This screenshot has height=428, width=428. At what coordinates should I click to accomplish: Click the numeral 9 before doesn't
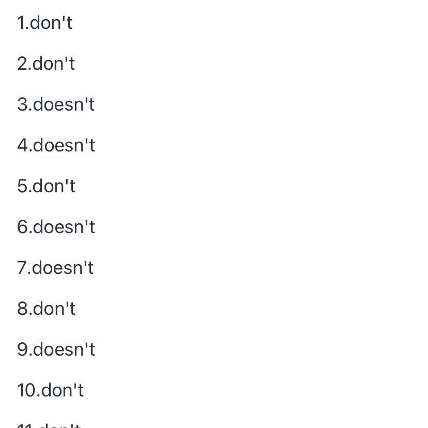pyautogui.click(x=23, y=349)
